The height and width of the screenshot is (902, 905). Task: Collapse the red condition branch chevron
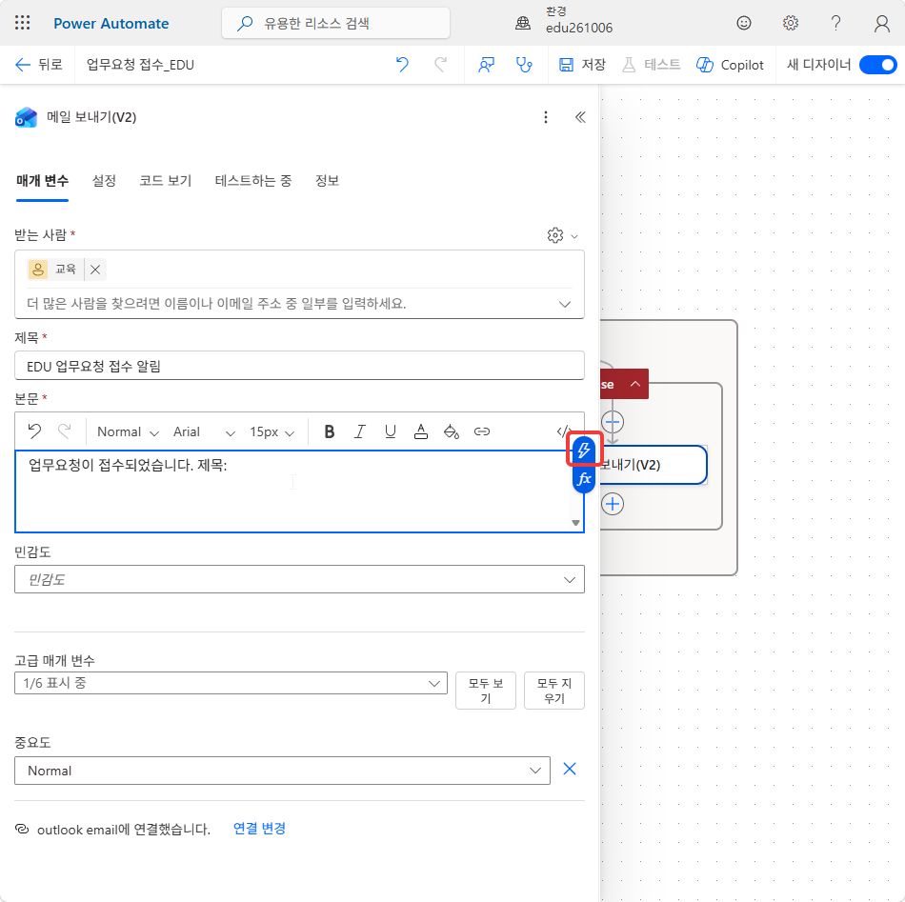634,384
